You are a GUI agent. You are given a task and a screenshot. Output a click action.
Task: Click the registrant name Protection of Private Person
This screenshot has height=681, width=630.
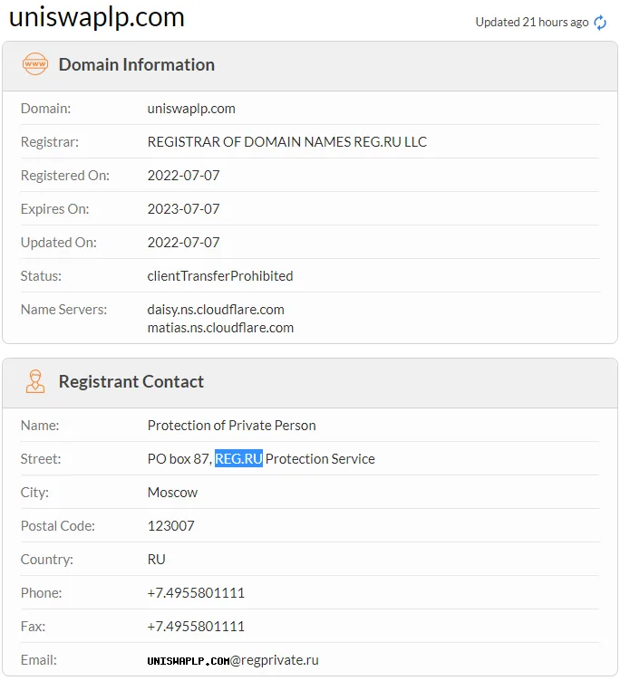pyautogui.click(x=232, y=426)
